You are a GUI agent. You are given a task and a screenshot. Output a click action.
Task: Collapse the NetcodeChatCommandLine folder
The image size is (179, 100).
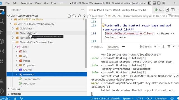(13, 42)
